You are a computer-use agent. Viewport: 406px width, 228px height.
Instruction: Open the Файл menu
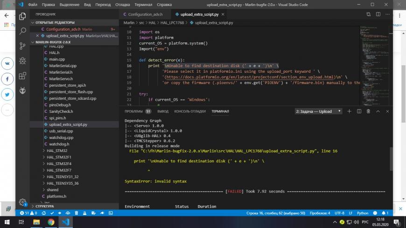[x=33, y=5]
